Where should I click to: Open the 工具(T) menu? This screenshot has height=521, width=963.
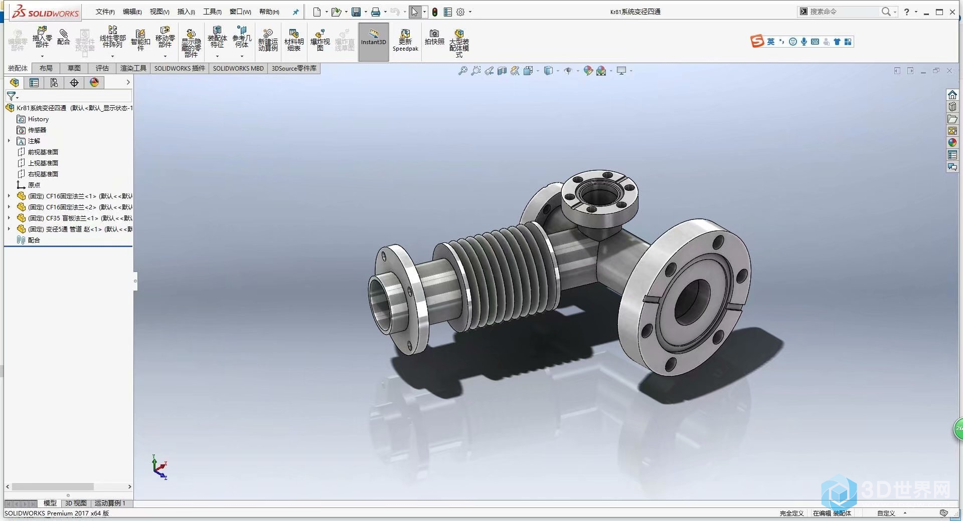tap(212, 12)
